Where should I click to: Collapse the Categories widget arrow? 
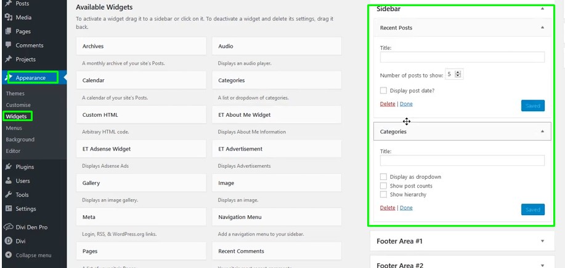(x=542, y=132)
